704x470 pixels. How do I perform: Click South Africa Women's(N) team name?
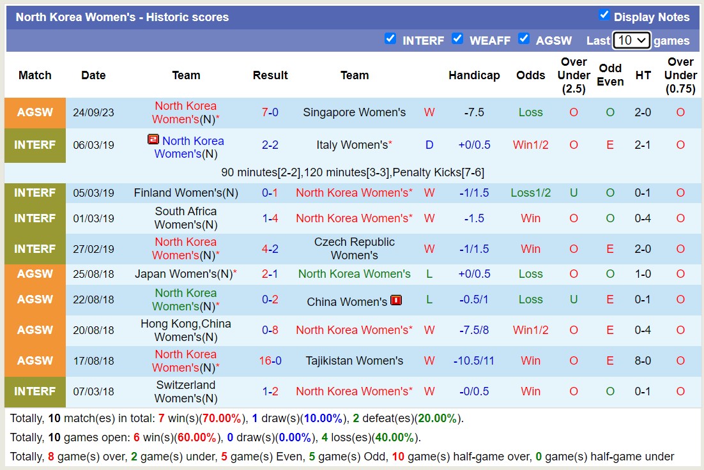point(186,218)
